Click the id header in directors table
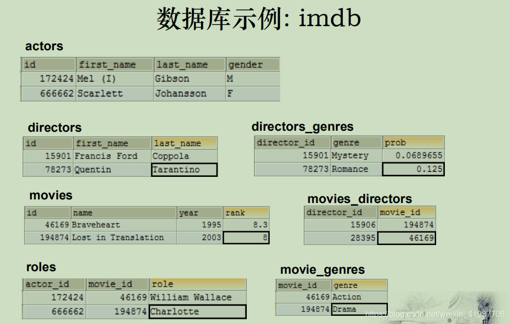This screenshot has width=510, height=324. coord(48,144)
